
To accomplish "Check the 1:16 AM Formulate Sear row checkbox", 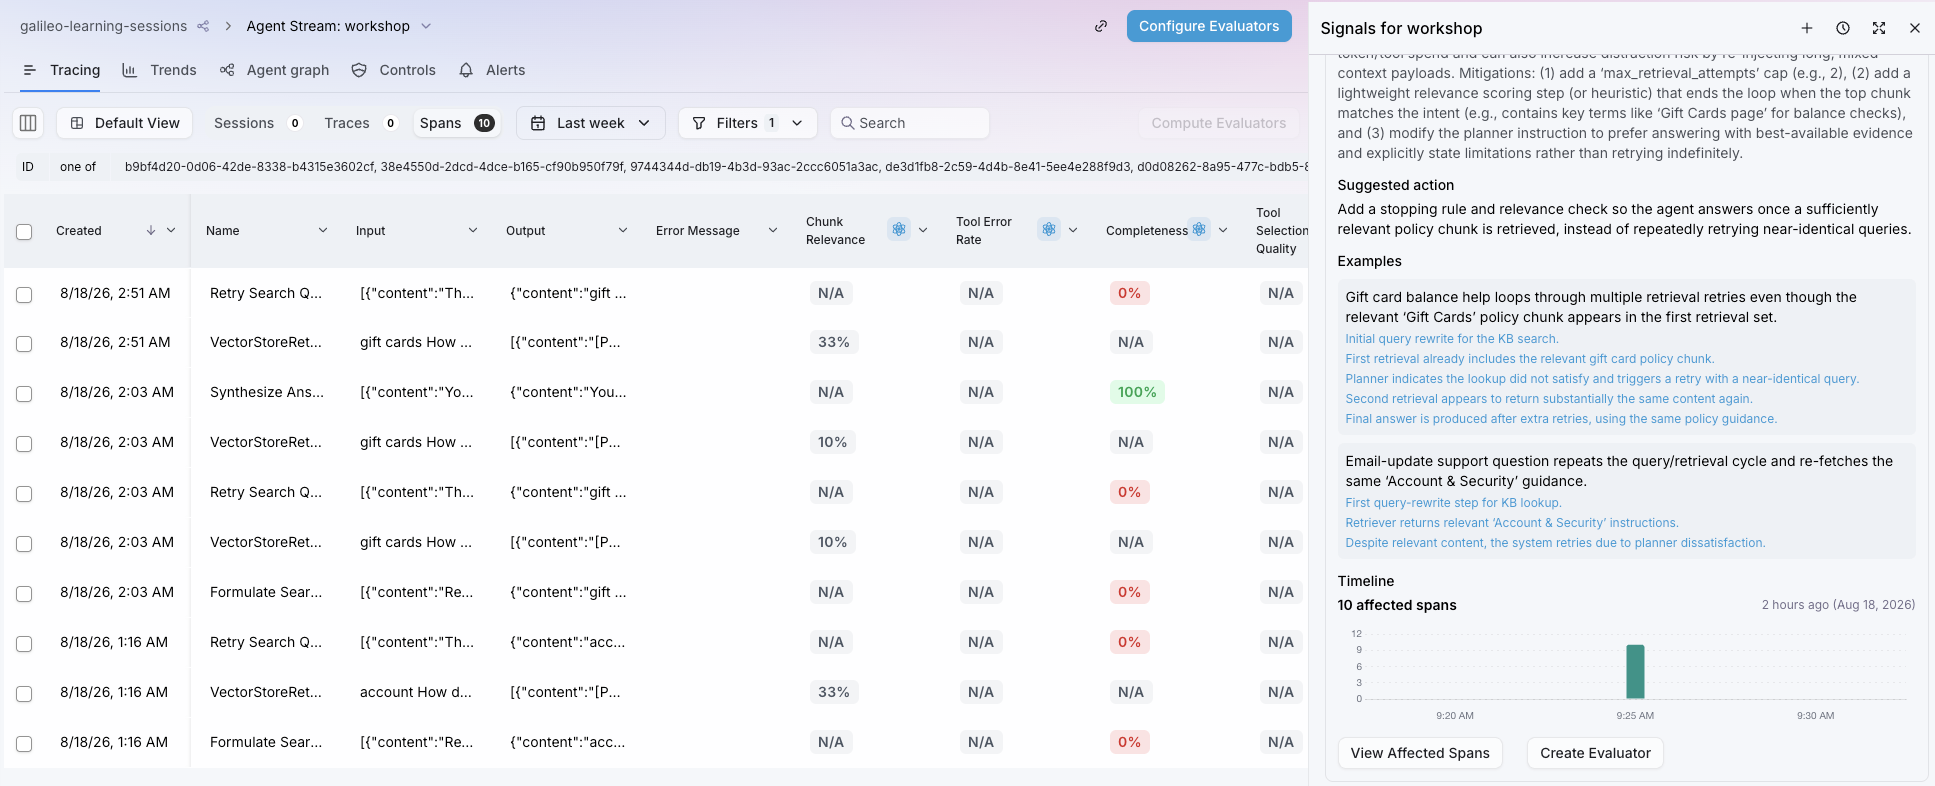I will pos(24,744).
